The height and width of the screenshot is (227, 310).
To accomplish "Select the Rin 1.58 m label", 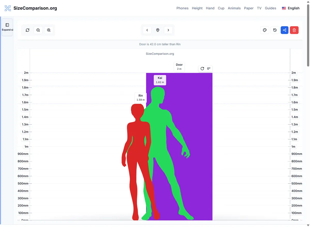I will coord(141,98).
